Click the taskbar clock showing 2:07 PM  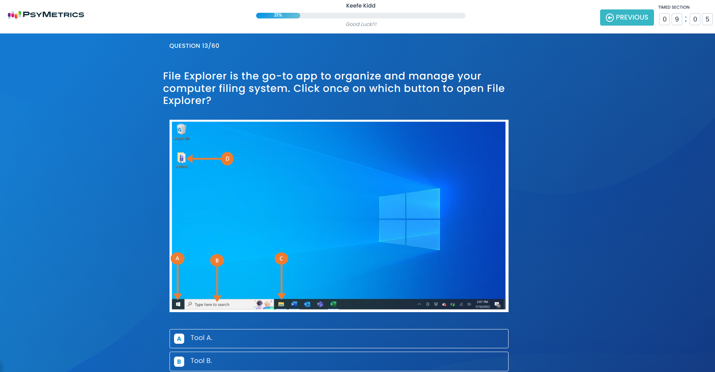(482, 304)
